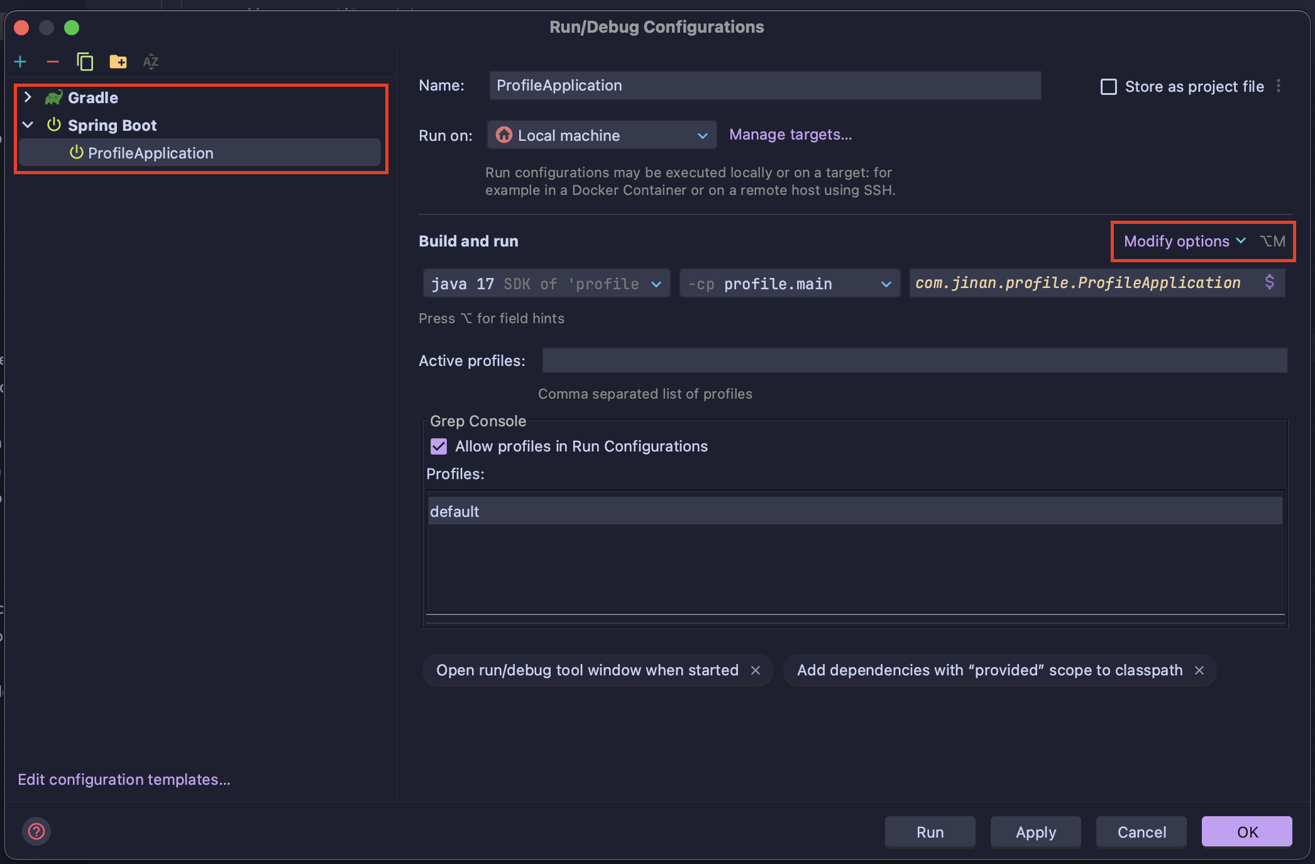Add a new run configuration

(20, 61)
